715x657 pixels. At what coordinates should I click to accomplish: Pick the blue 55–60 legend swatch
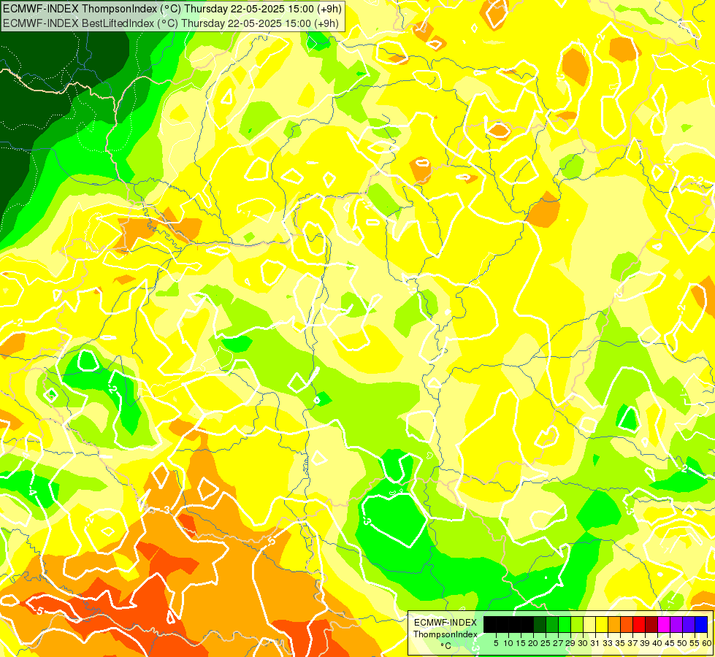701,624
